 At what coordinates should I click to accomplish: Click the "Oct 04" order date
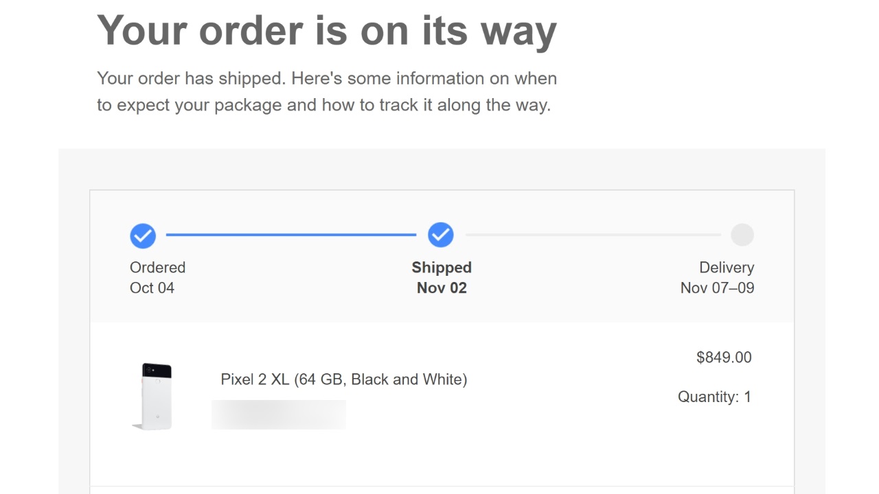[152, 288]
